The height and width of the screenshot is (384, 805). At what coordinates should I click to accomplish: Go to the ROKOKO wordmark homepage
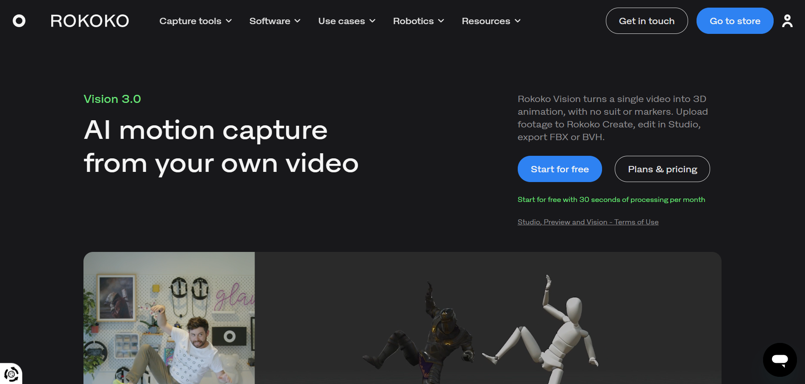[90, 21]
